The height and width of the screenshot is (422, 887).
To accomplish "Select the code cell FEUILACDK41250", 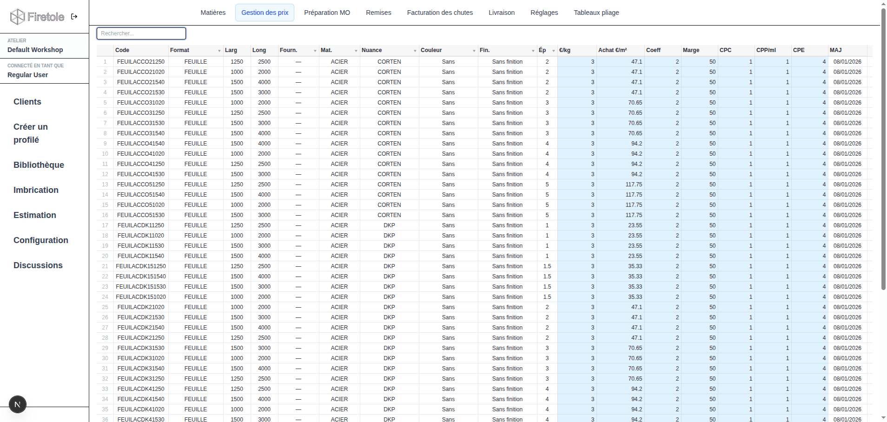I will coord(141,389).
